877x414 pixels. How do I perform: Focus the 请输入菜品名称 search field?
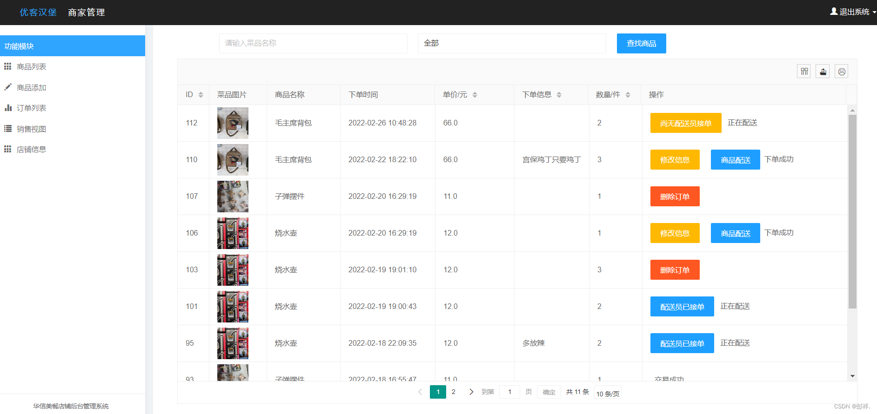[x=313, y=43]
